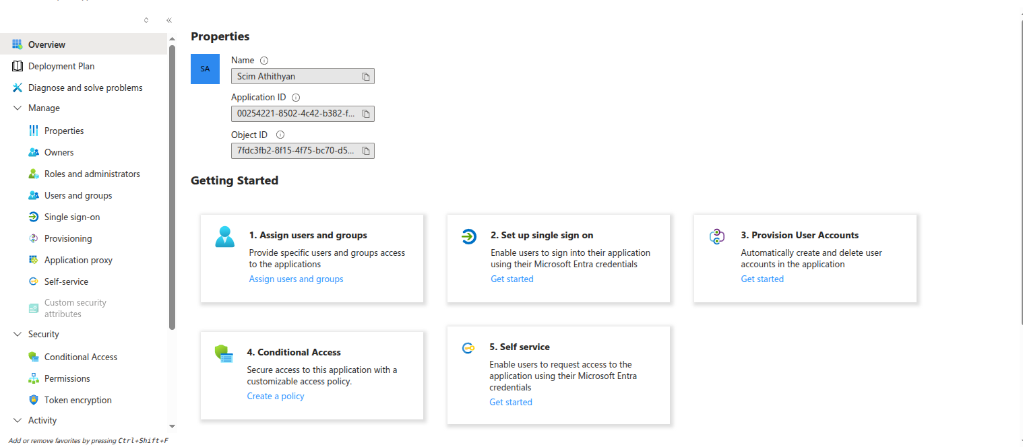This screenshot has height=447, width=1023.
Task: Collapse the sidebar with the double-chevron button
Action: 169,20
